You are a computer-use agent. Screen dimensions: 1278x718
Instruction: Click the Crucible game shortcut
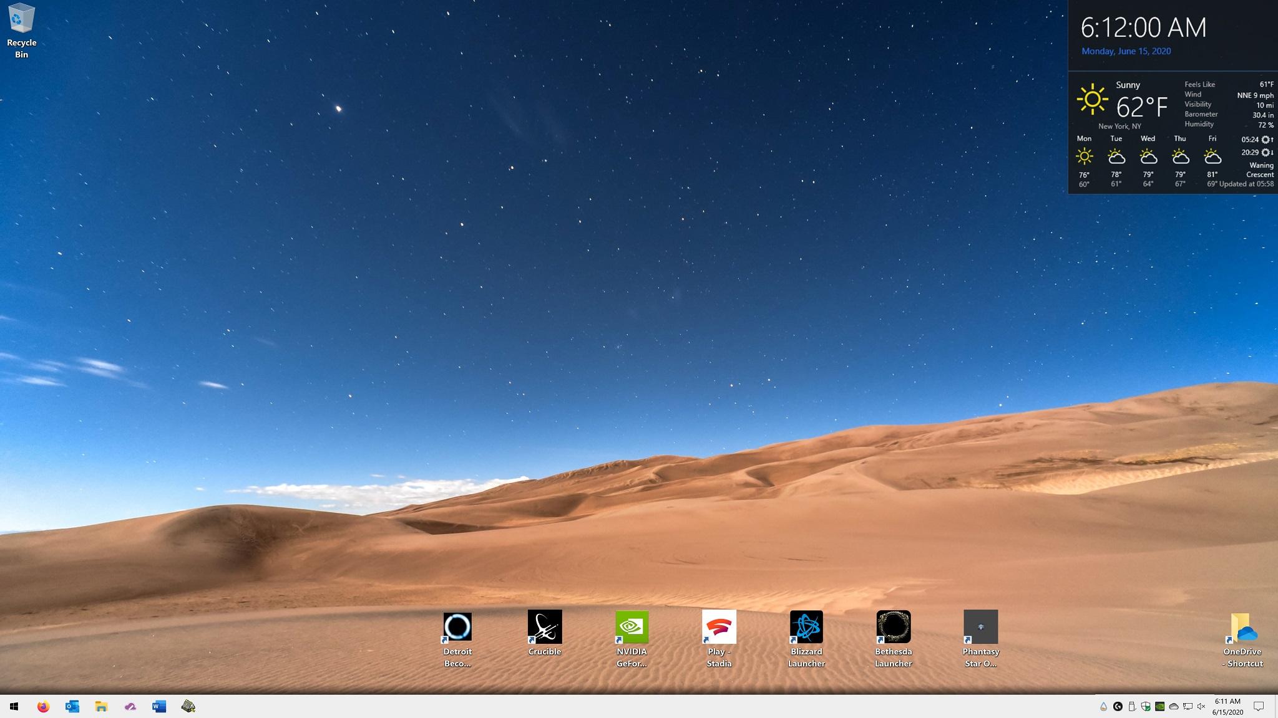545,627
